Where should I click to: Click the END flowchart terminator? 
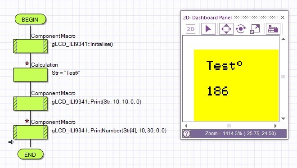click(x=30, y=154)
